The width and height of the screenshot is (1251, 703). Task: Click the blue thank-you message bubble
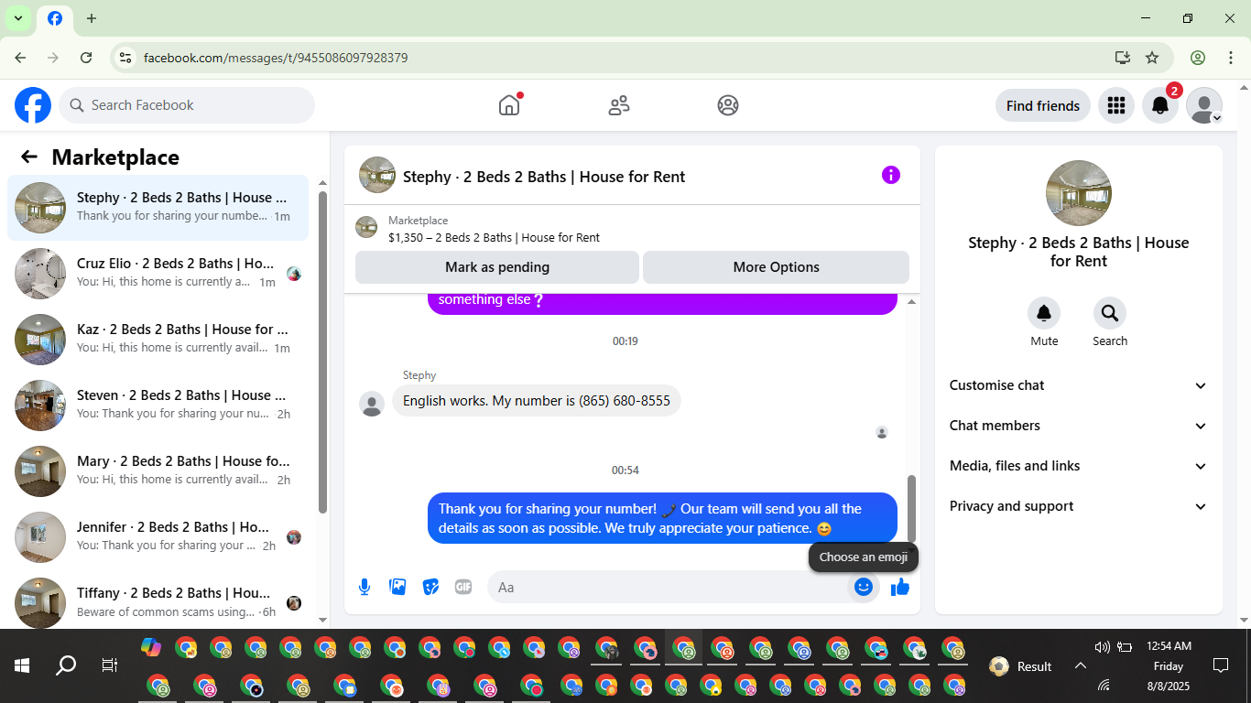point(662,518)
